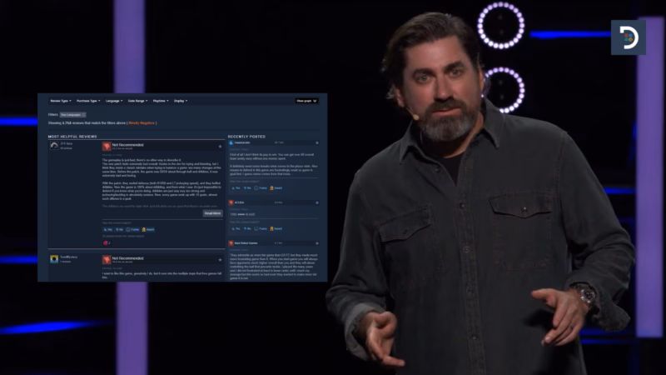Open the Review Type filter dropdown
Image resolution: width=666 pixels, height=375 pixels.
[61, 101]
